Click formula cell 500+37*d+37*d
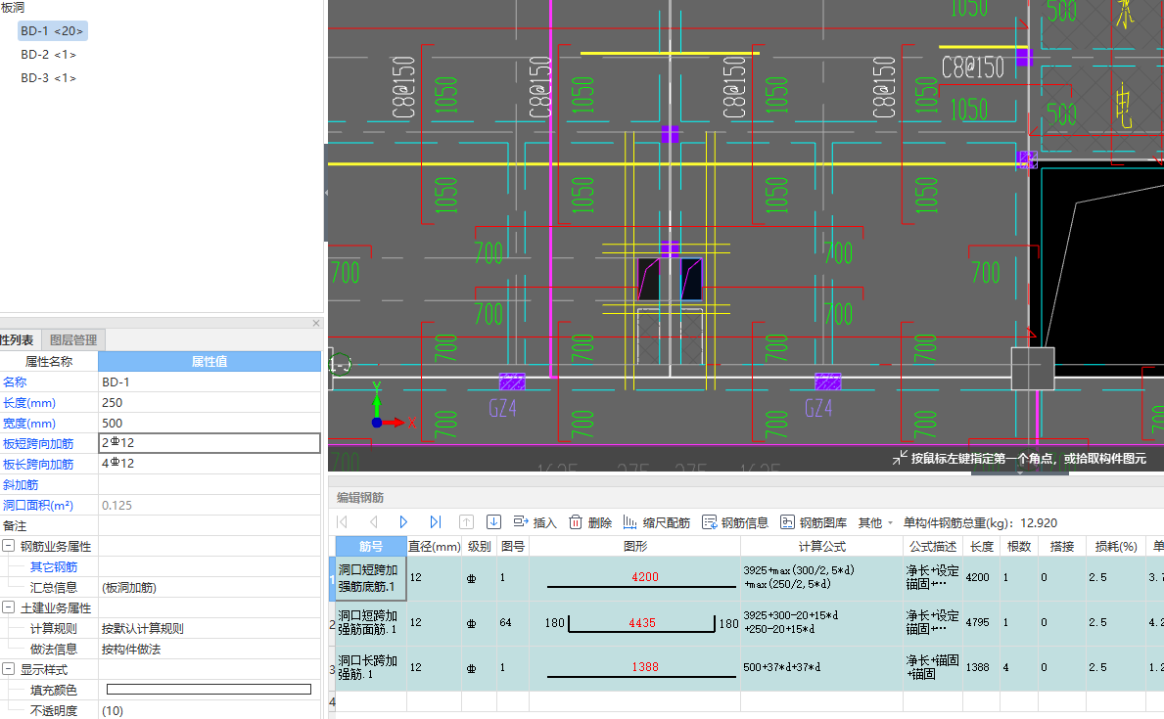Viewport: 1164px width, 719px height. 821,667
